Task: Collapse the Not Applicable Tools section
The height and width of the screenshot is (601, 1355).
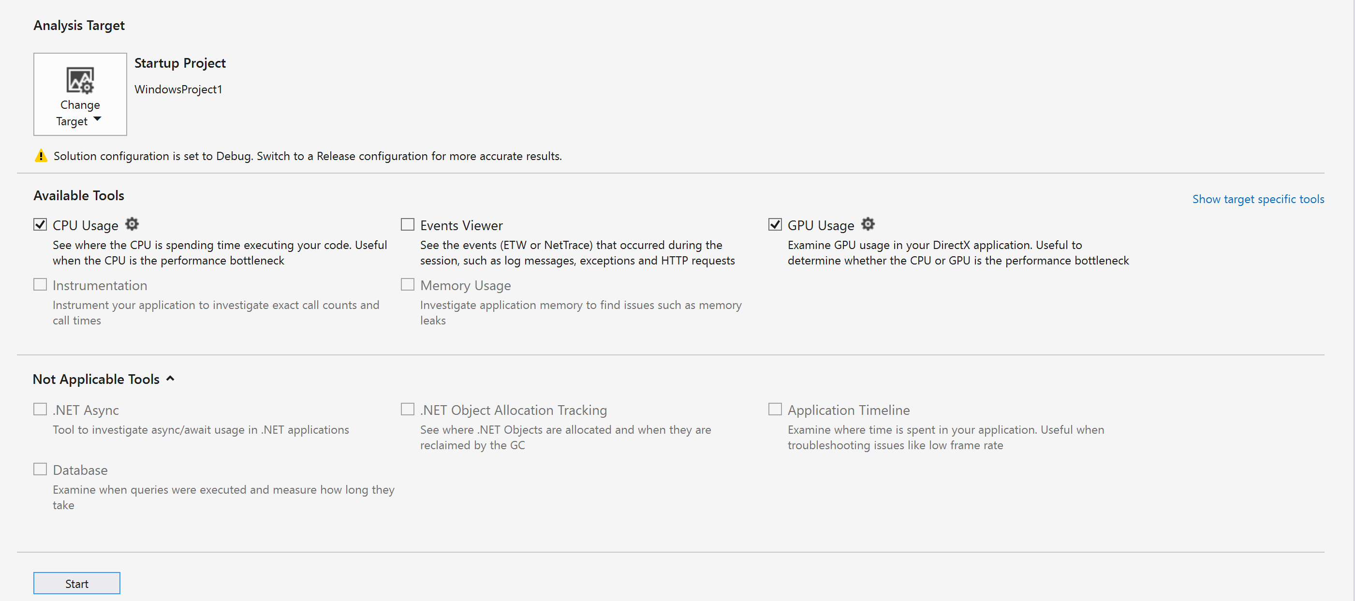Action: (170, 379)
